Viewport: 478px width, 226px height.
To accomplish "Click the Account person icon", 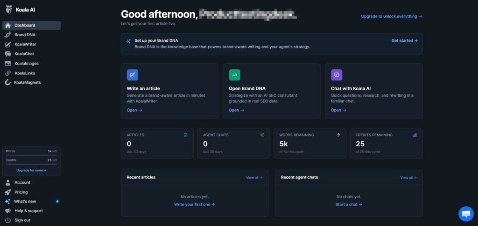I will coord(8,183).
